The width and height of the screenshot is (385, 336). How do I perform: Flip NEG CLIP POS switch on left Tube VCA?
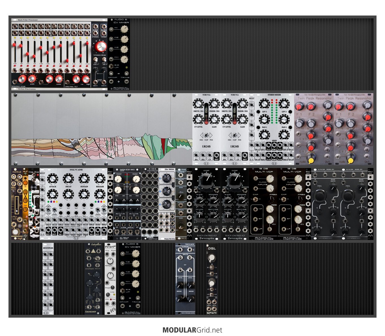click(x=206, y=135)
